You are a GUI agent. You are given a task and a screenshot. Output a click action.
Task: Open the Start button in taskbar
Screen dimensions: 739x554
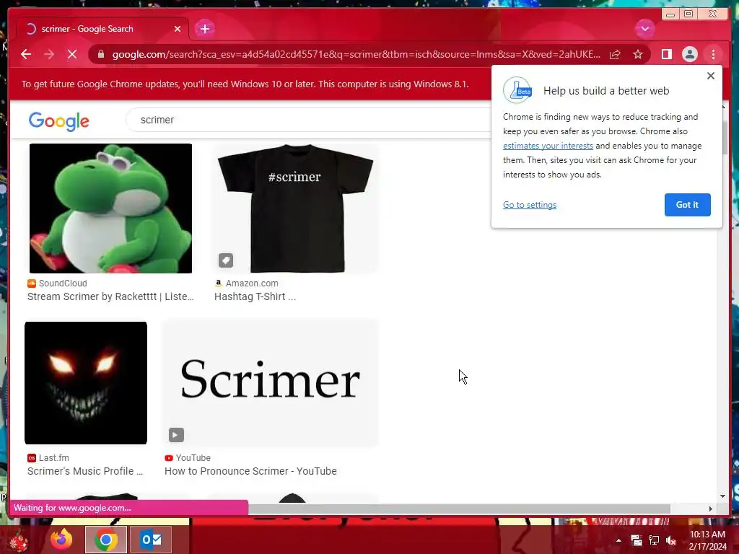(19, 540)
